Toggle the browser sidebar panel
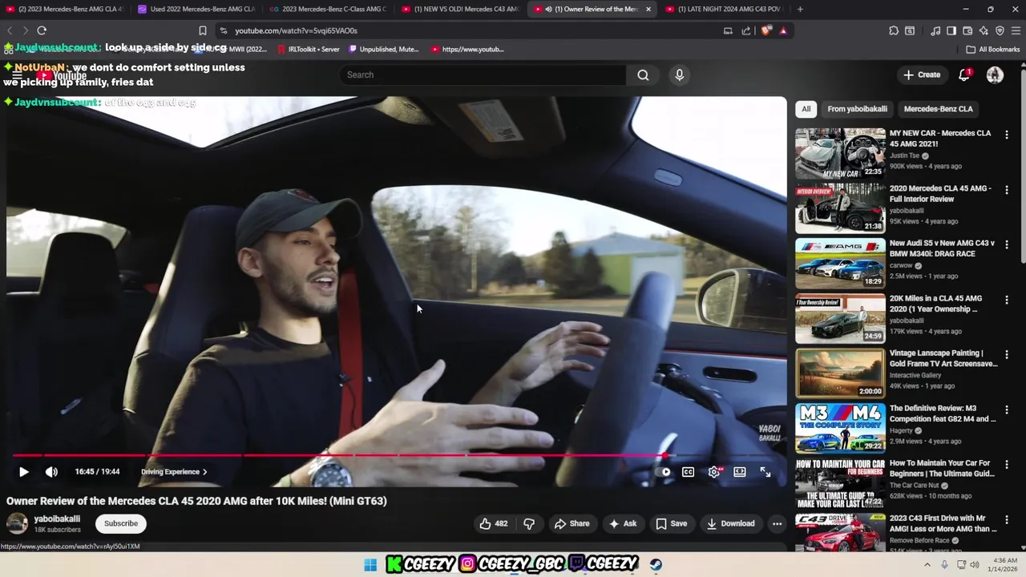The height and width of the screenshot is (577, 1026). coord(951,30)
